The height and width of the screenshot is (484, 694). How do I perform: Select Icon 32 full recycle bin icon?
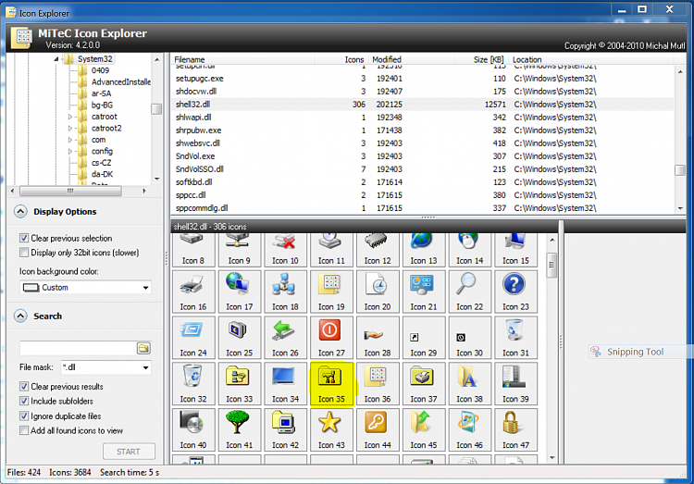click(x=193, y=383)
